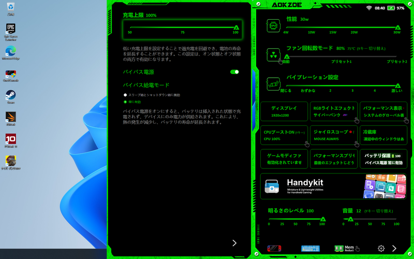The image size is (414, 259).
Task: Launch the Mem Reduct memory icon
Action: (x=344, y=249)
